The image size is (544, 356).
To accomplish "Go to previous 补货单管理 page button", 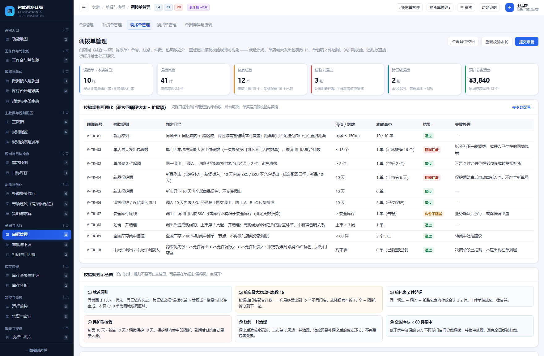I will point(409,7).
